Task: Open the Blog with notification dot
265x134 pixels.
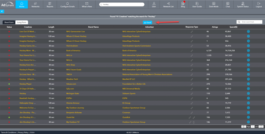Action: point(183,4)
